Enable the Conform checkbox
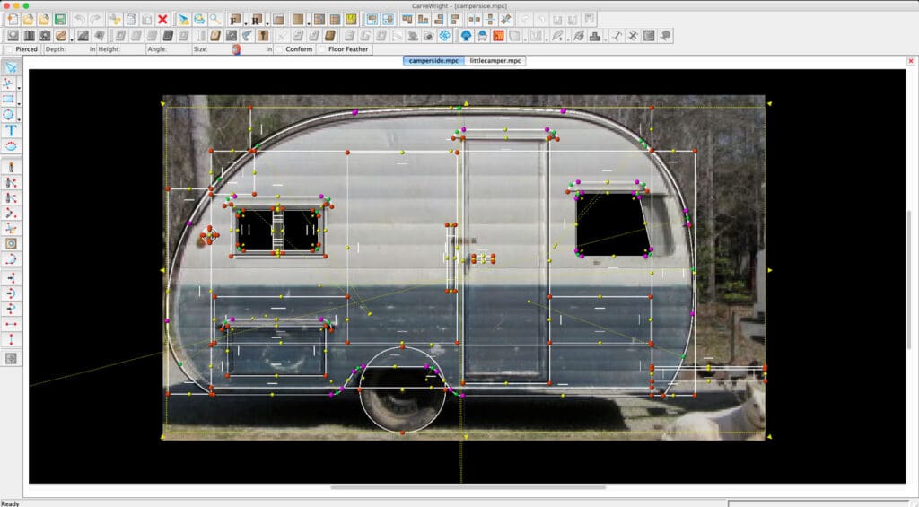The height and width of the screenshot is (507, 919). pyautogui.click(x=280, y=49)
